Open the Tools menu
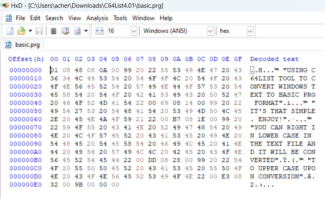The width and height of the screenshot is (325, 199). [x=120, y=18]
